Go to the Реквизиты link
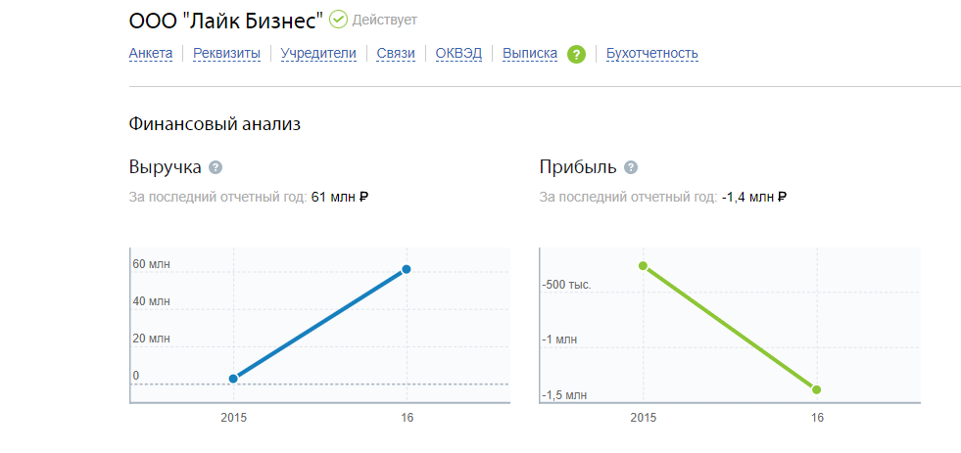This screenshot has height=453, width=961. (226, 54)
